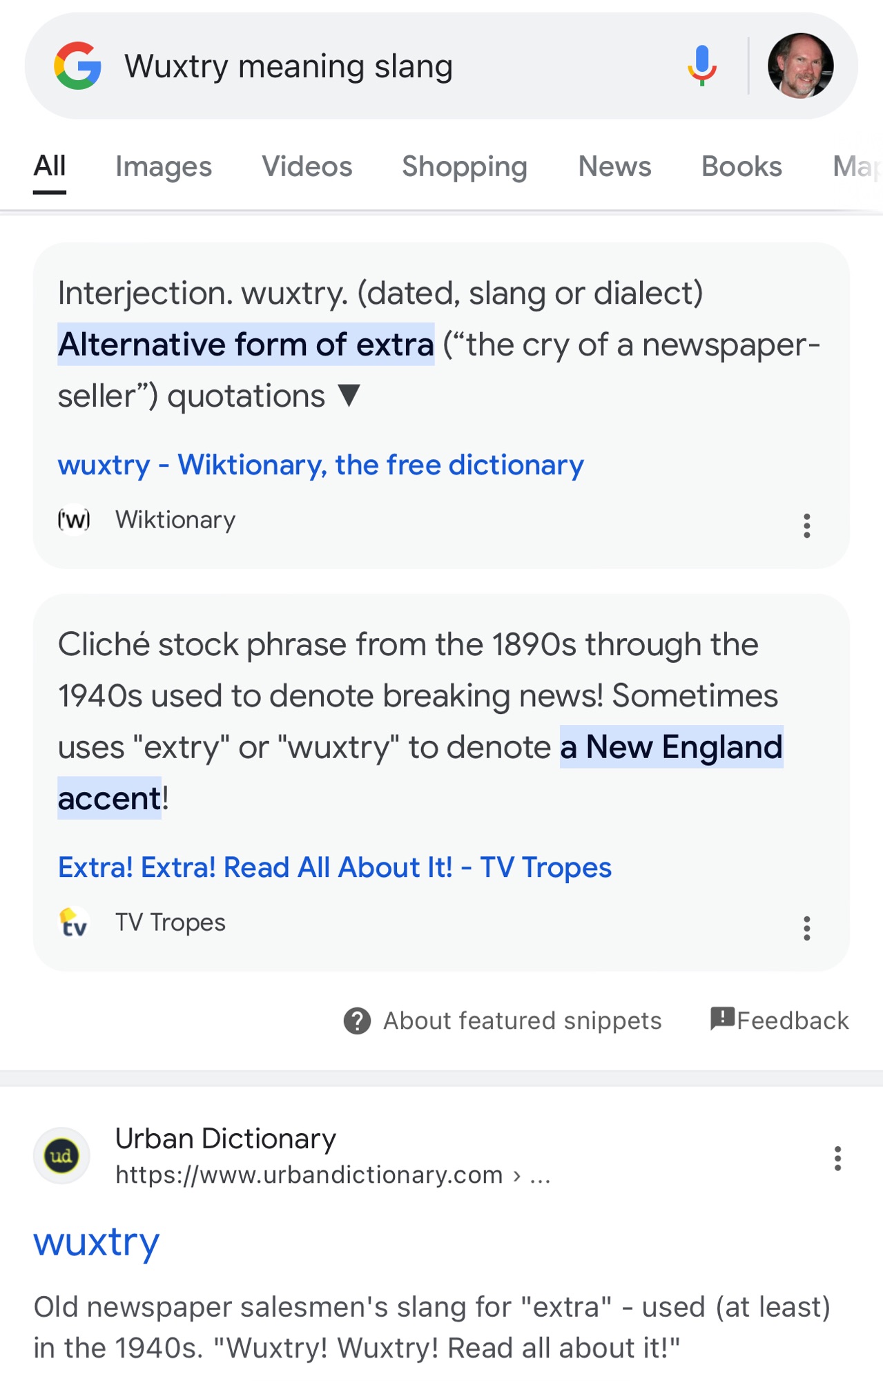
Task: Click the TV Tropes favicon
Action: [x=74, y=923]
